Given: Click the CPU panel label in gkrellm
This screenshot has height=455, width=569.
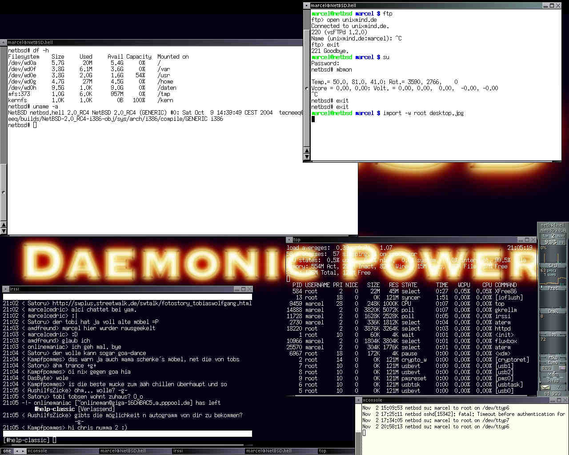Looking at the screenshot, I should click(553, 265).
